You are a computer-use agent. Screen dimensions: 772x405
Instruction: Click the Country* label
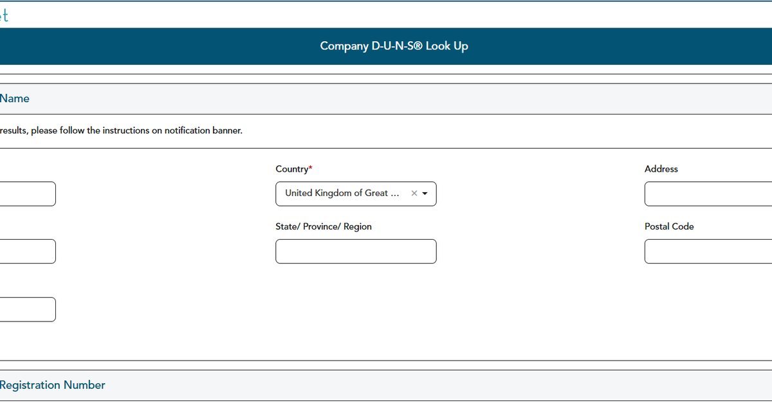pyautogui.click(x=294, y=169)
